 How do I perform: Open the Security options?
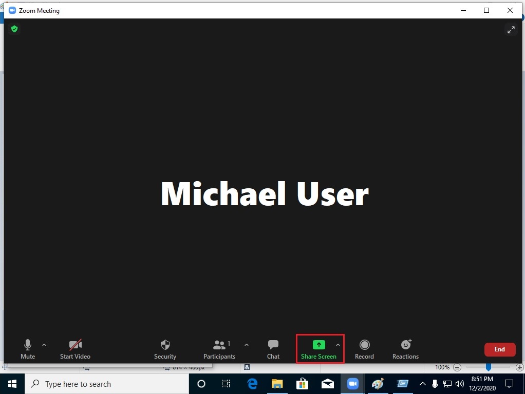pos(165,349)
